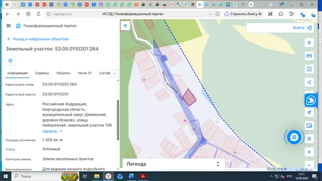Bookmark this page in the address bar

click(217, 14)
